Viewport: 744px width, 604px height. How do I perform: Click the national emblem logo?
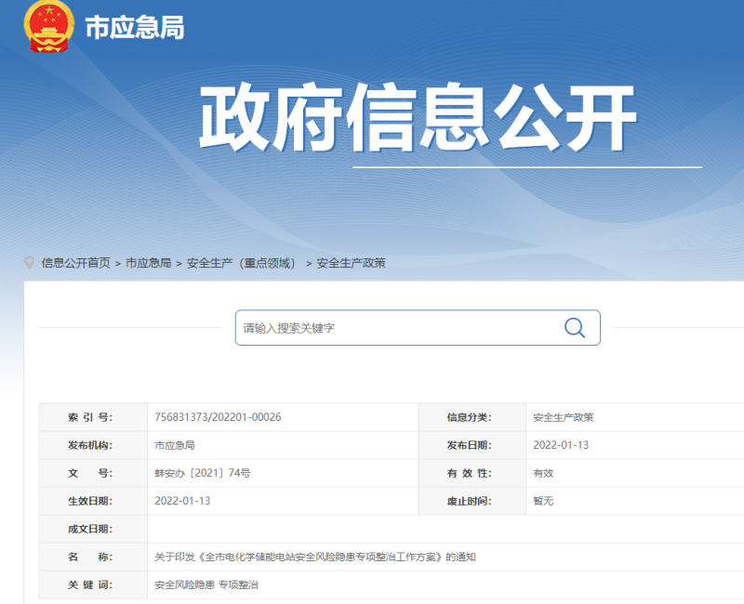click(x=49, y=27)
